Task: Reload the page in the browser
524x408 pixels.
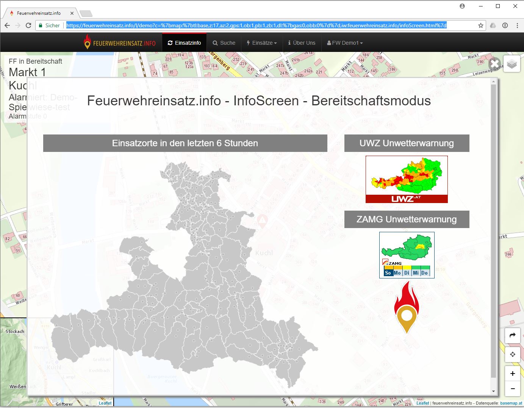Action: click(28, 25)
